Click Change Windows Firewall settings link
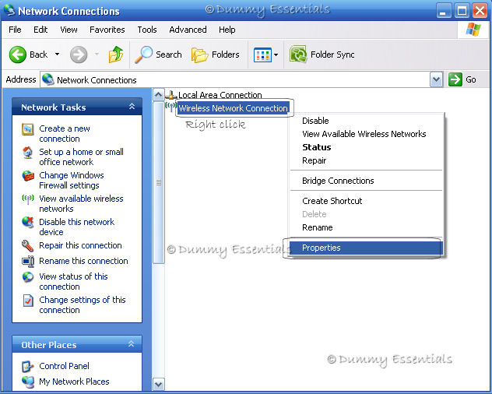The width and height of the screenshot is (492, 394). coord(71,180)
